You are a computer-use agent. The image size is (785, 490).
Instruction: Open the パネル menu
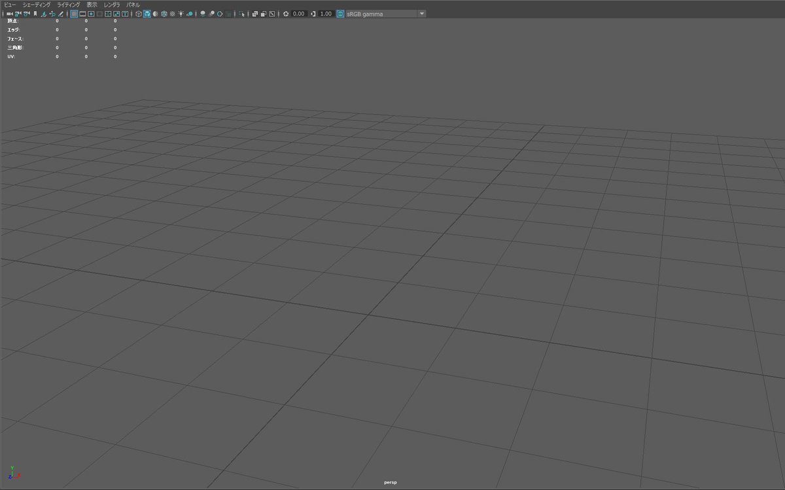click(x=133, y=5)
